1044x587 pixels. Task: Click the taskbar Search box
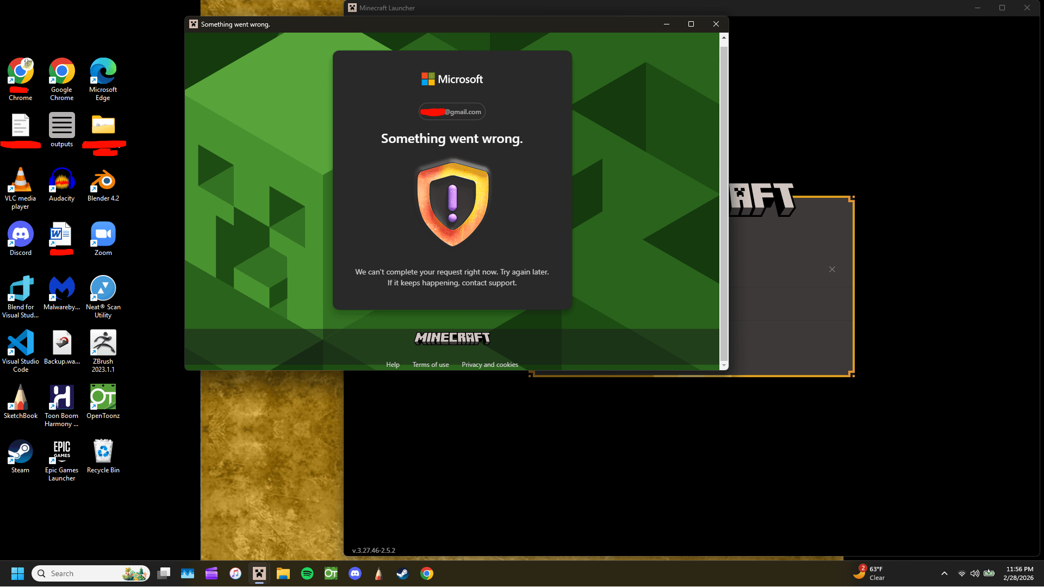[x=90, y=573]
